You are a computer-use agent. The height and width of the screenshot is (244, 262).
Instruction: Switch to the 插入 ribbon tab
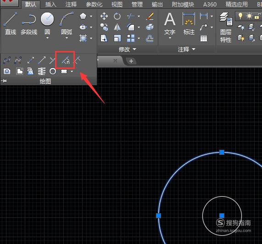tap(51, 5)
